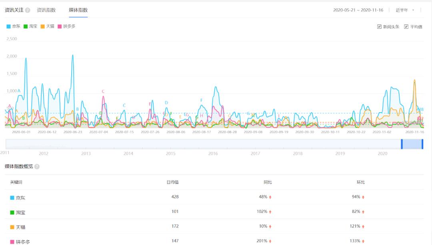Viewport: 432px width, 245px height.
Task: Click the pink I news marker
Action: [278, 116]
